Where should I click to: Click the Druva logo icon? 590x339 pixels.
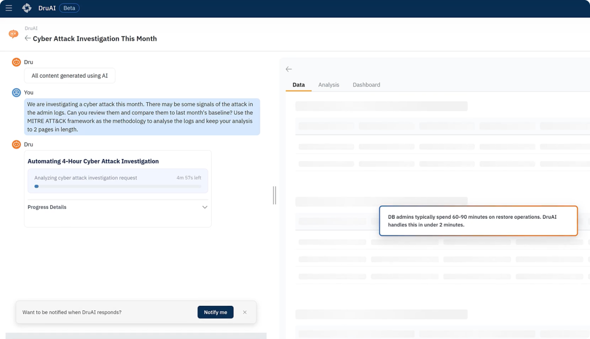[26, 8]
